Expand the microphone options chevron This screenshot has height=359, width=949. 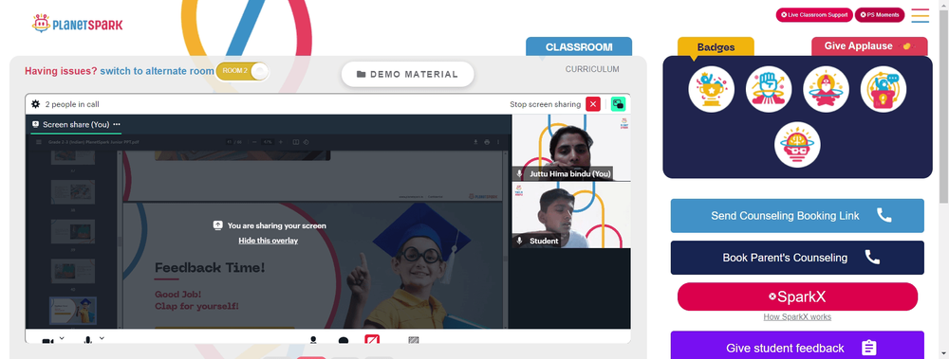(102, 338)
